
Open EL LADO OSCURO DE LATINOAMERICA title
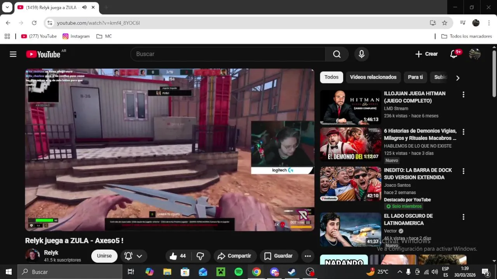(408, 220)
